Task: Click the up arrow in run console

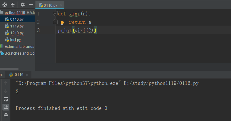Action: 6,83
